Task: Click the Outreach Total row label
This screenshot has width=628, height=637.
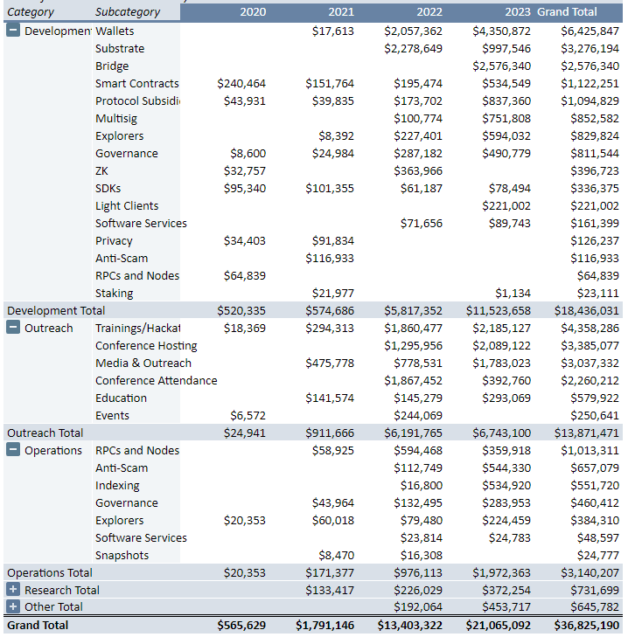Action: pyautogui.click(x=45, y=433)
